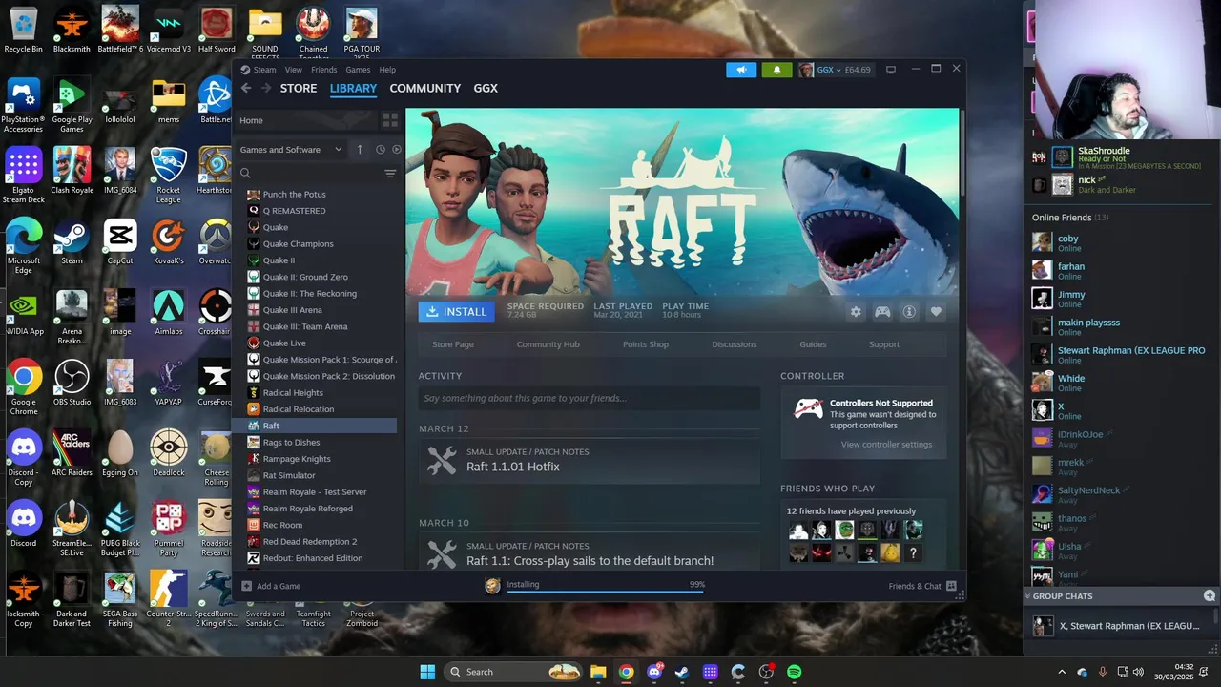Open the Games and Software filter dropdown
1221x687 pixels.
[x=291, y=150]
